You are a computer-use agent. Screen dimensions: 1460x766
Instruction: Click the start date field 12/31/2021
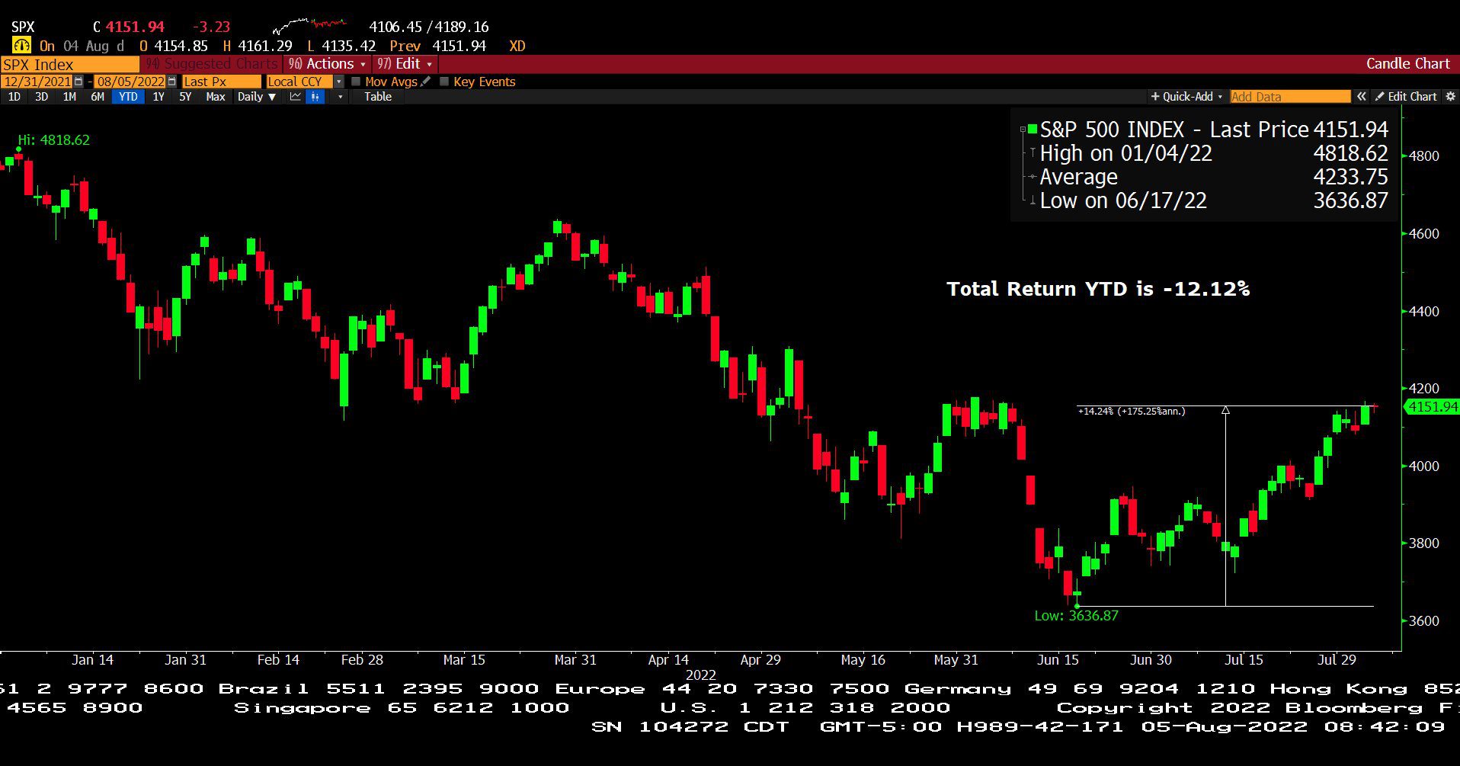point(37,82)
